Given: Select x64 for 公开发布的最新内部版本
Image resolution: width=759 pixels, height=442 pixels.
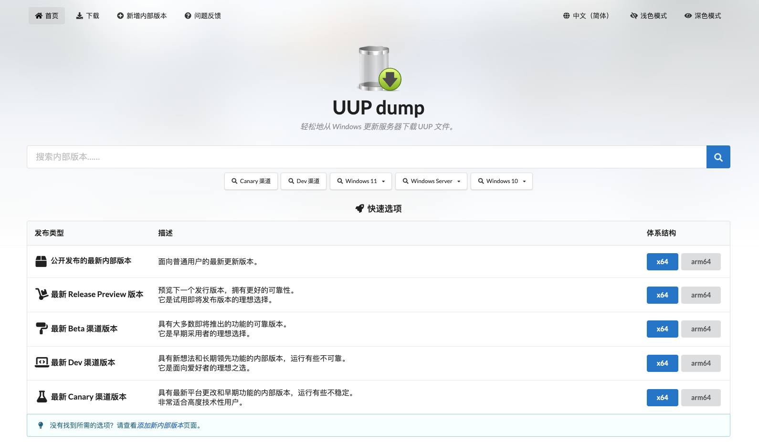Looking at the screenshot, I should tap(662, 262).
